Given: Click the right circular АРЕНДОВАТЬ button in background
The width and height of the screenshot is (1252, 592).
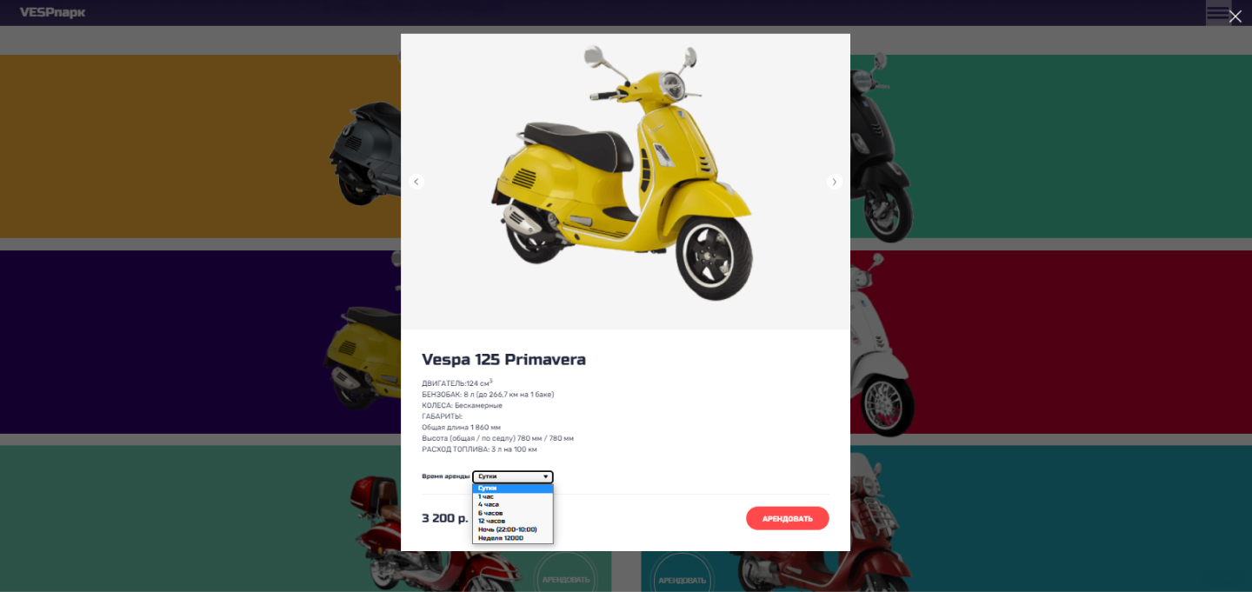Looking at the screenshot, I should (x=684, y=577).
